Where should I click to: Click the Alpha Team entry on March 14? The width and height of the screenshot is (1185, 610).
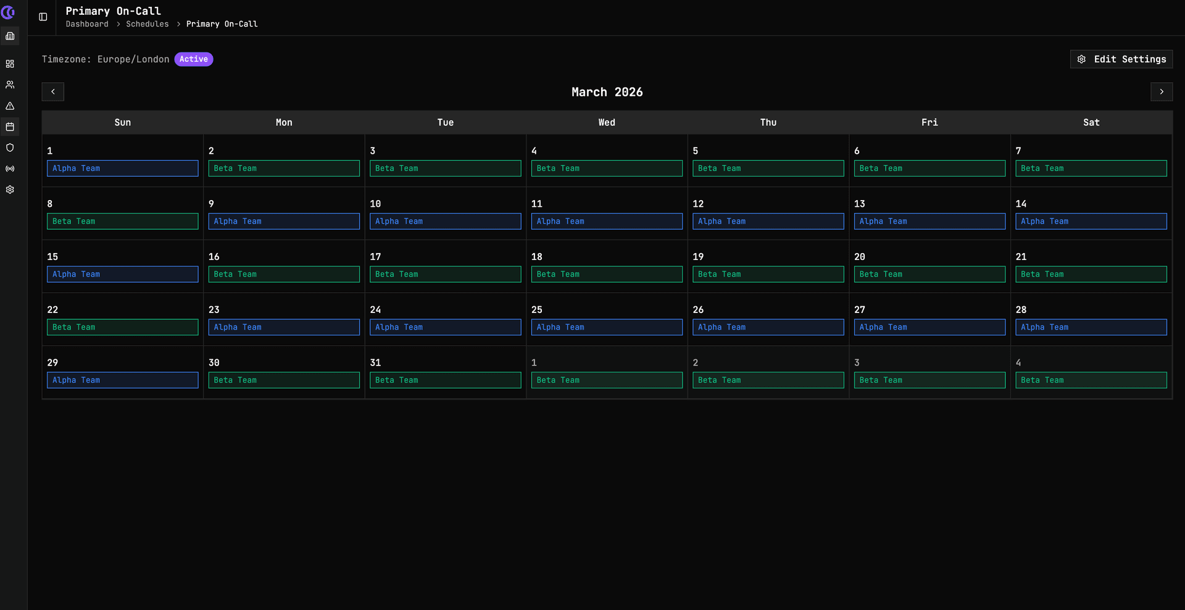coord(1091,221)
